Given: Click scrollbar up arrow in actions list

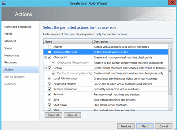Looking at the screenshot, I should [170, 47].
